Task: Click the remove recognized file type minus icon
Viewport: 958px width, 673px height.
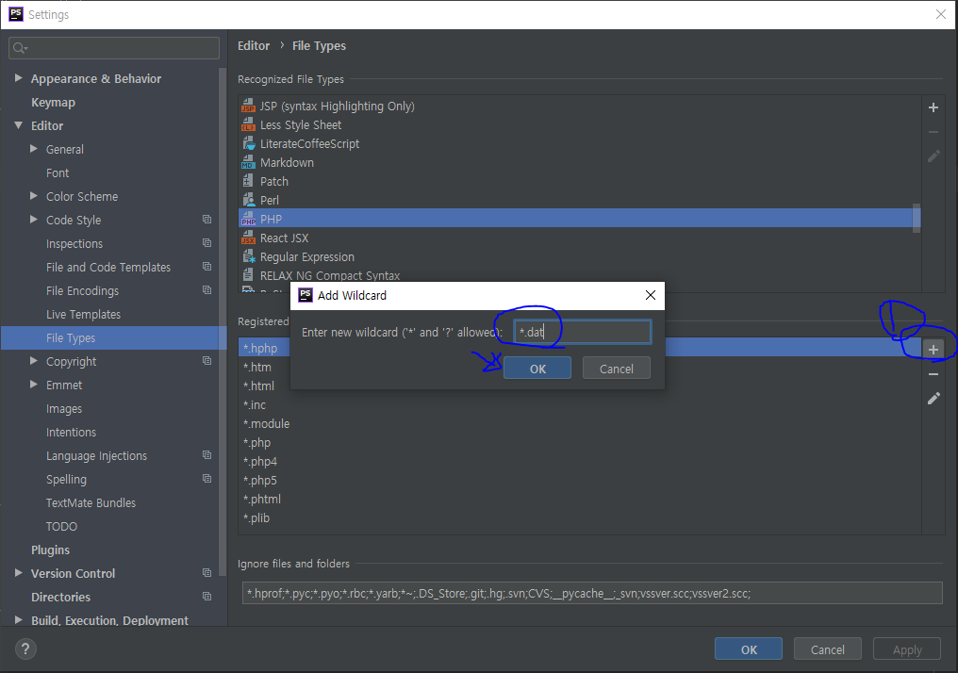Action: [x=933, y=132]
